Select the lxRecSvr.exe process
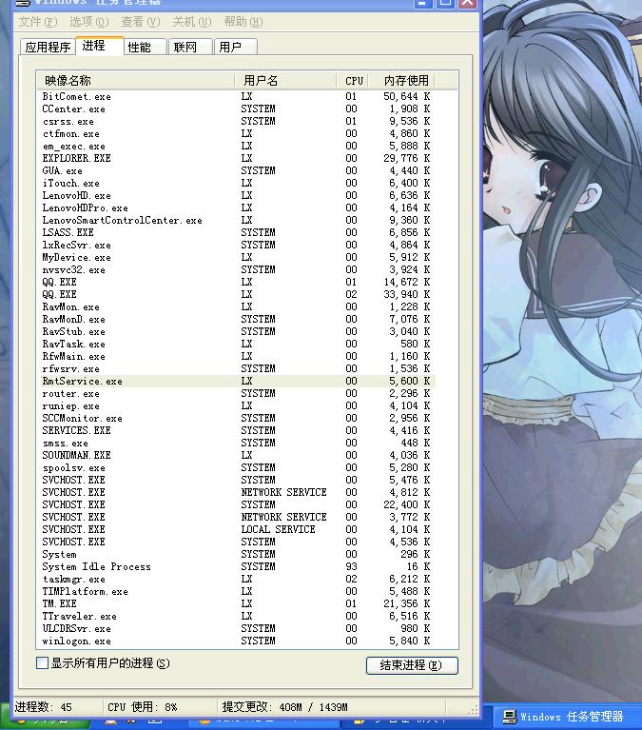The width and height of the screenshot is (642, 730). click(x=236, y=245)
